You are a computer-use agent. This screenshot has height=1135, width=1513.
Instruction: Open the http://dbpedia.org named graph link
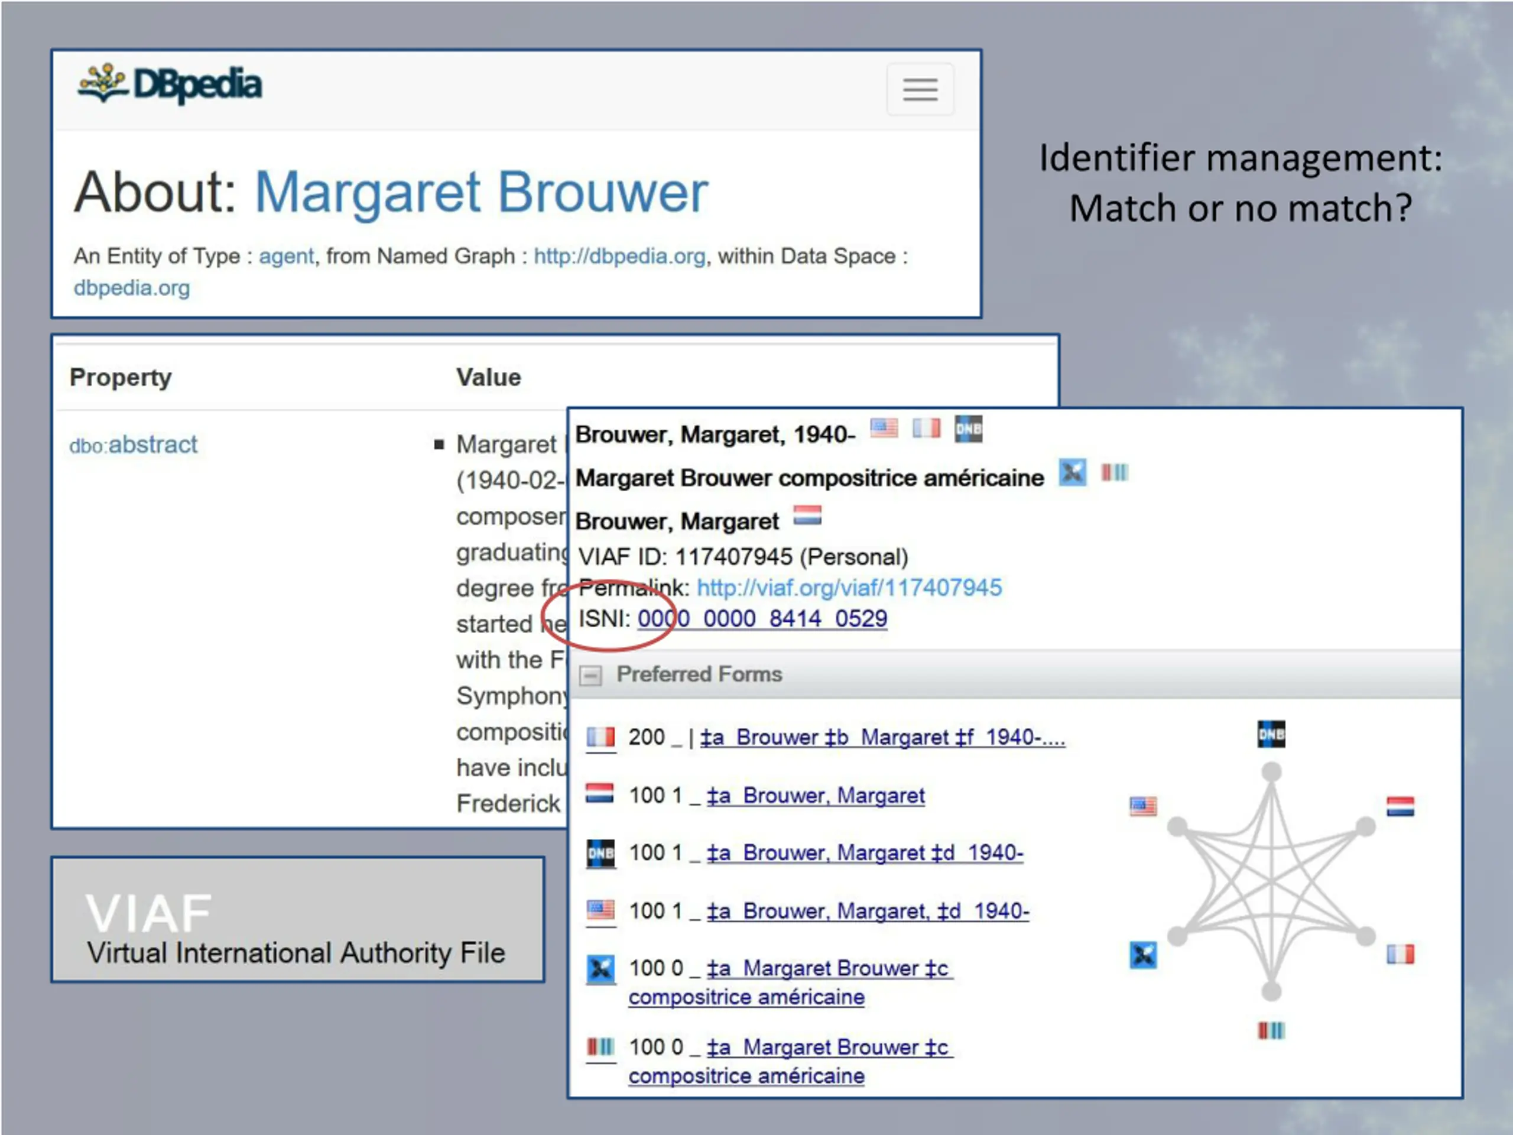tap(619, 256)
